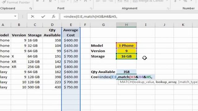Viewport: 198px width, 111px height.
Task: Select column C header
Action: coord(35,25)
